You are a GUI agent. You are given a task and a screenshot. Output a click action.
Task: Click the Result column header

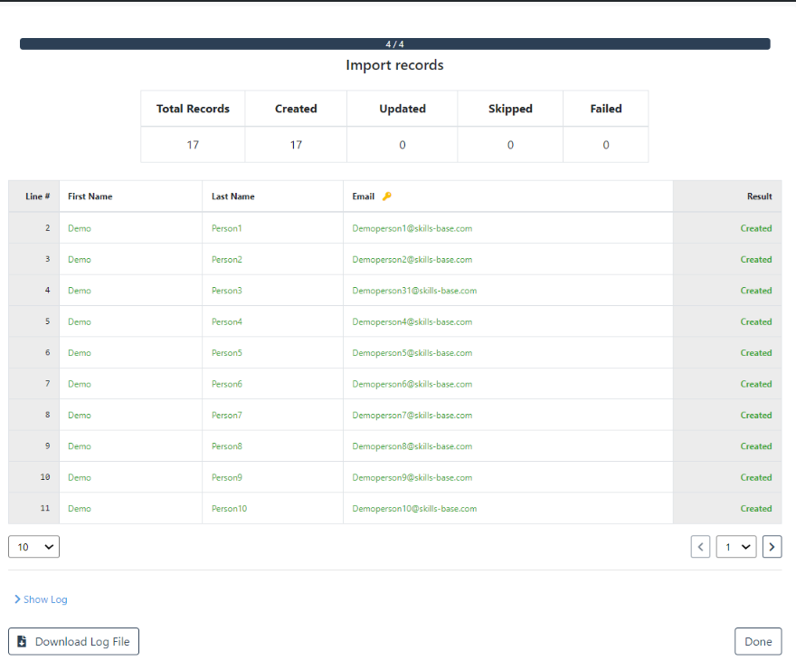point(759,196)
